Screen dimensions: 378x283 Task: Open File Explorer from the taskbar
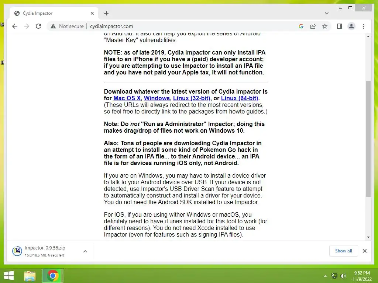[30, 276]
